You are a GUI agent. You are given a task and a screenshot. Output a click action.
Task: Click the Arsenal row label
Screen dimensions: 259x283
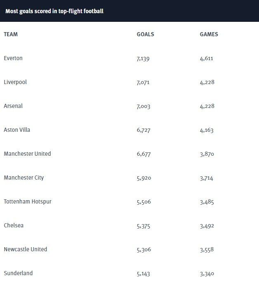pos(13,106)
